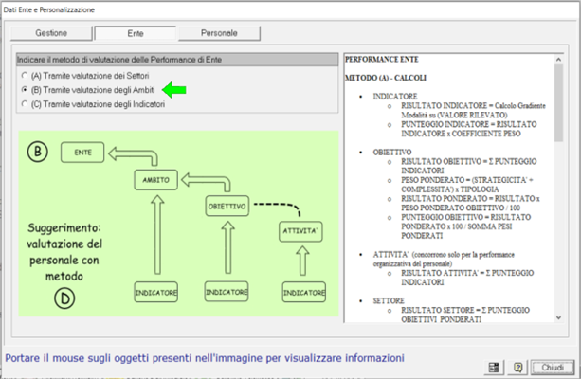Click the green arrow next to option B

pyautogui.click(x=173, y=89)
